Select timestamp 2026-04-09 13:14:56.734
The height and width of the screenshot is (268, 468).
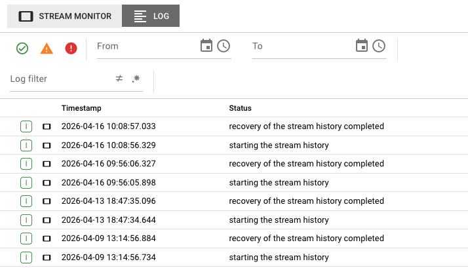(x=109, y=257)
